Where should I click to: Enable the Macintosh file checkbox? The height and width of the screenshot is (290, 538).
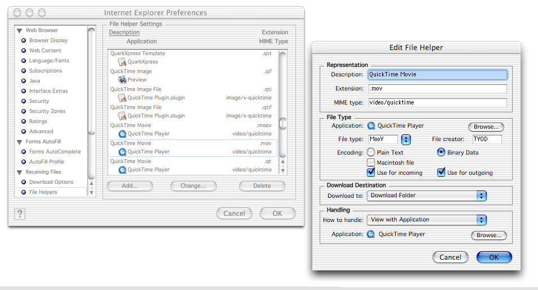click(x=371, y=162)
